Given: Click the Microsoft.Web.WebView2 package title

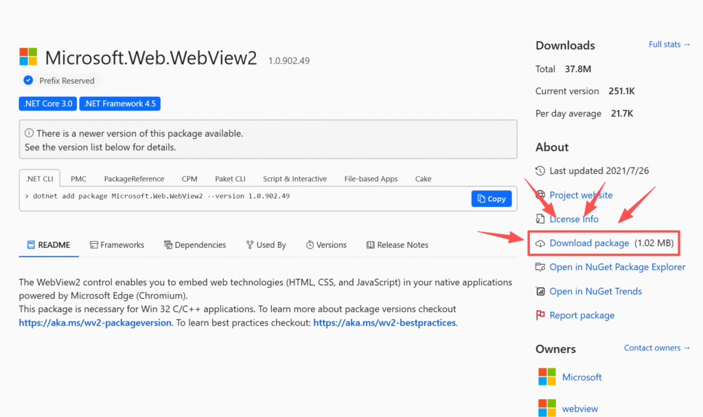Looking at the screenshot, I should [x=151, y=58].
